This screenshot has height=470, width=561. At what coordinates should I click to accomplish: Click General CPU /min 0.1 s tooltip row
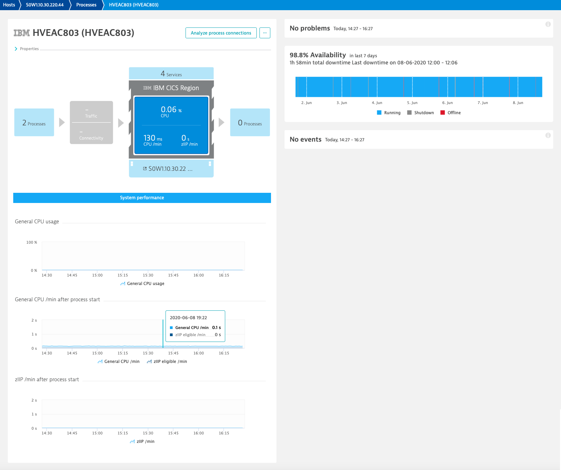195,328
